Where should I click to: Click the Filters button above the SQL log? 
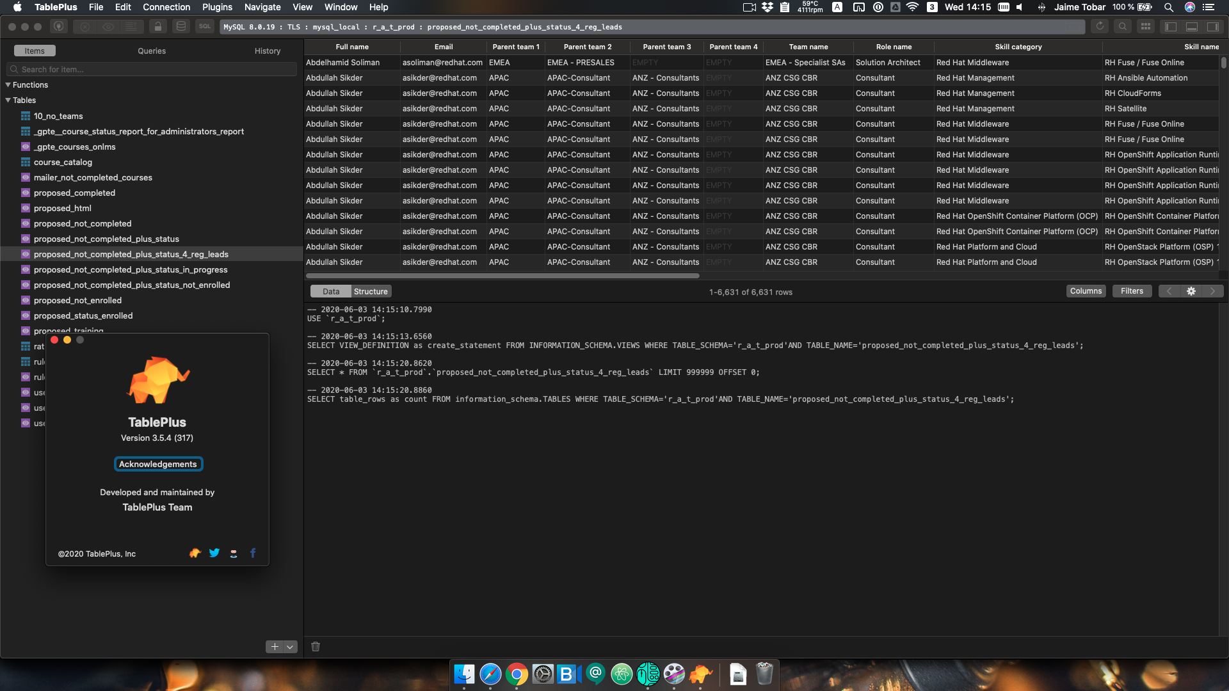pos(1132,291)
